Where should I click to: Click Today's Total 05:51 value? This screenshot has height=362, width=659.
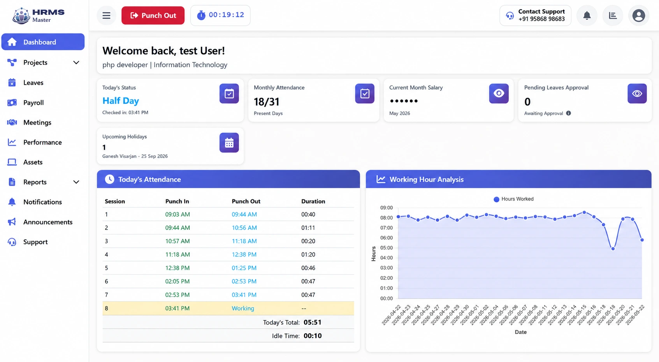point(313,322)
